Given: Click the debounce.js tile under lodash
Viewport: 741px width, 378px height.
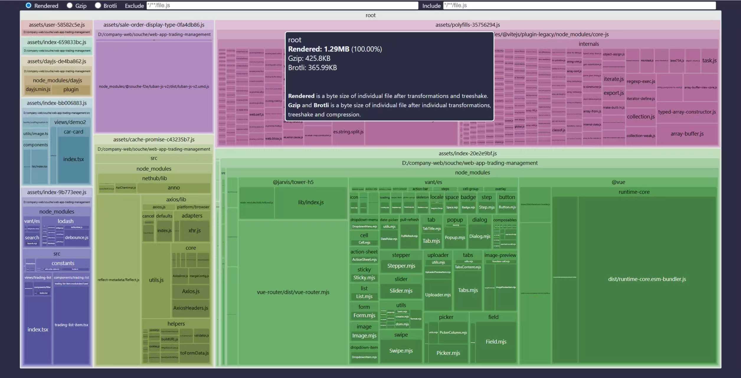Looking at the screenshot, I should coord(76,237).
